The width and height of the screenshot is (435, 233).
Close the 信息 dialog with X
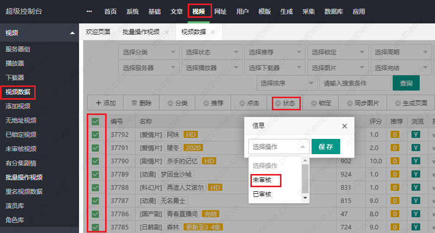click(x=344, y=126)
